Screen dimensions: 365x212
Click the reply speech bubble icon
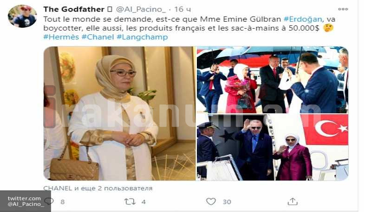[x=49, y=201]
